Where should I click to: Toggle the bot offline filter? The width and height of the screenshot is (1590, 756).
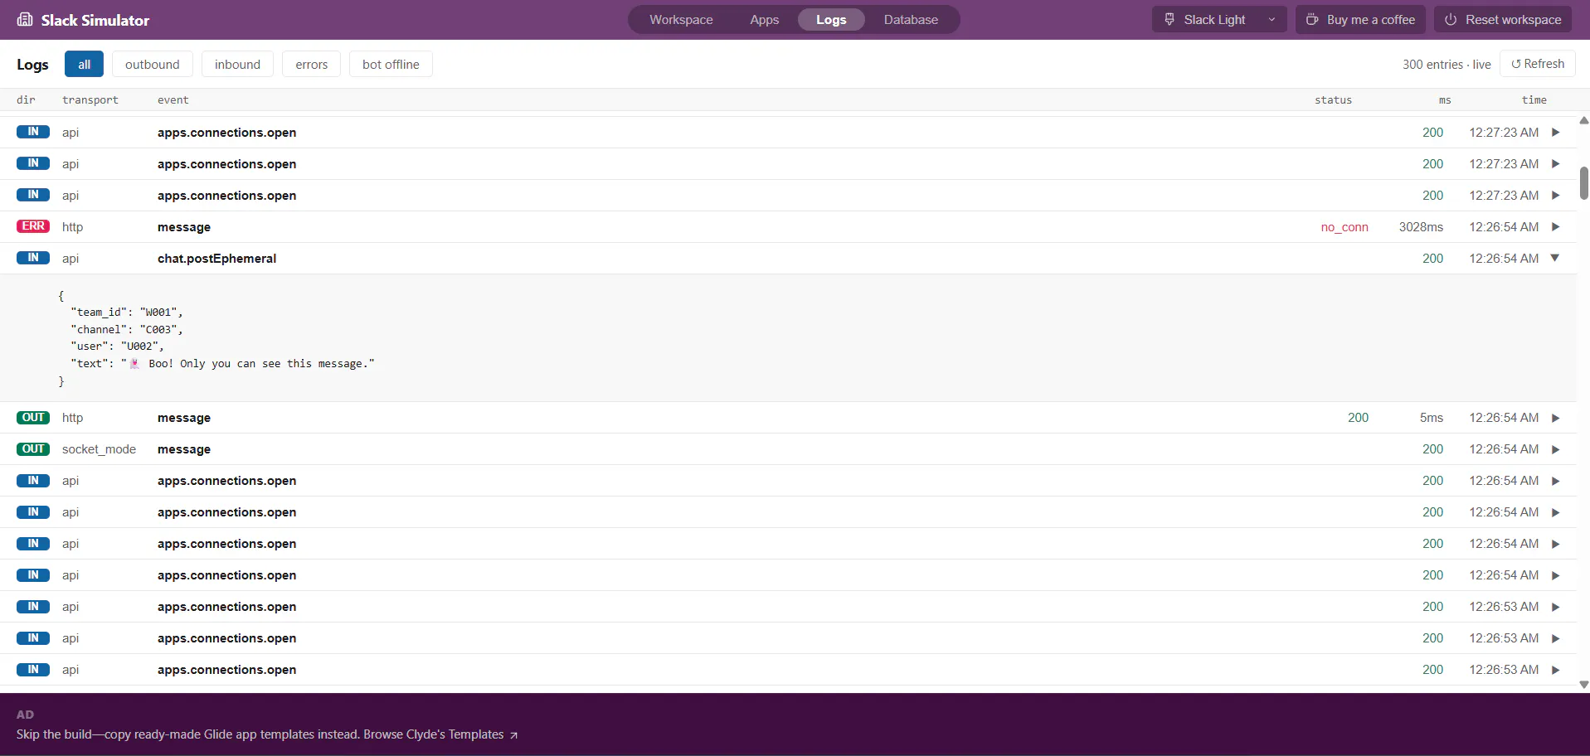(x=391, y=64)
